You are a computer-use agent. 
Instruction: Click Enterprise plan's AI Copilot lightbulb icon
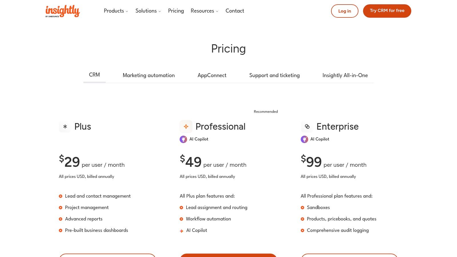tap(304, 139)
